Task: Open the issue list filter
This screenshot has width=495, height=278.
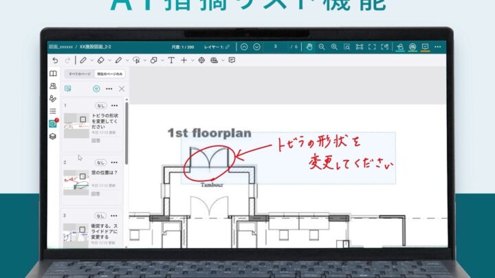Action: pos(96,89)
